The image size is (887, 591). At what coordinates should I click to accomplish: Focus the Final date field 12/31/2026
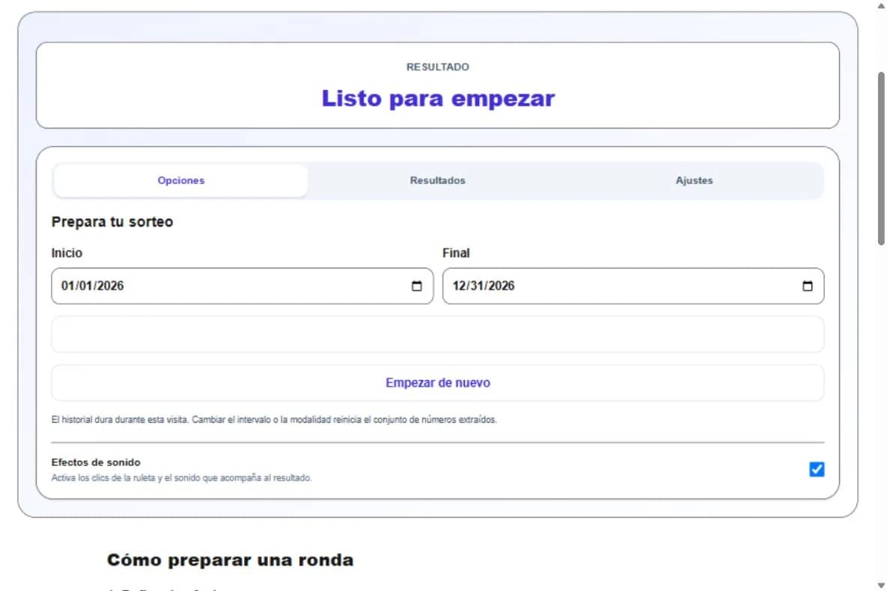point(633,287)
